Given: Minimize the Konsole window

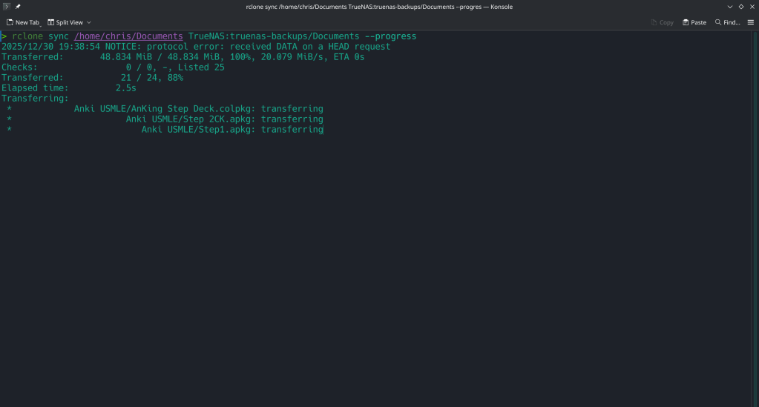Looking at the screenshot, I should (729, 7).
